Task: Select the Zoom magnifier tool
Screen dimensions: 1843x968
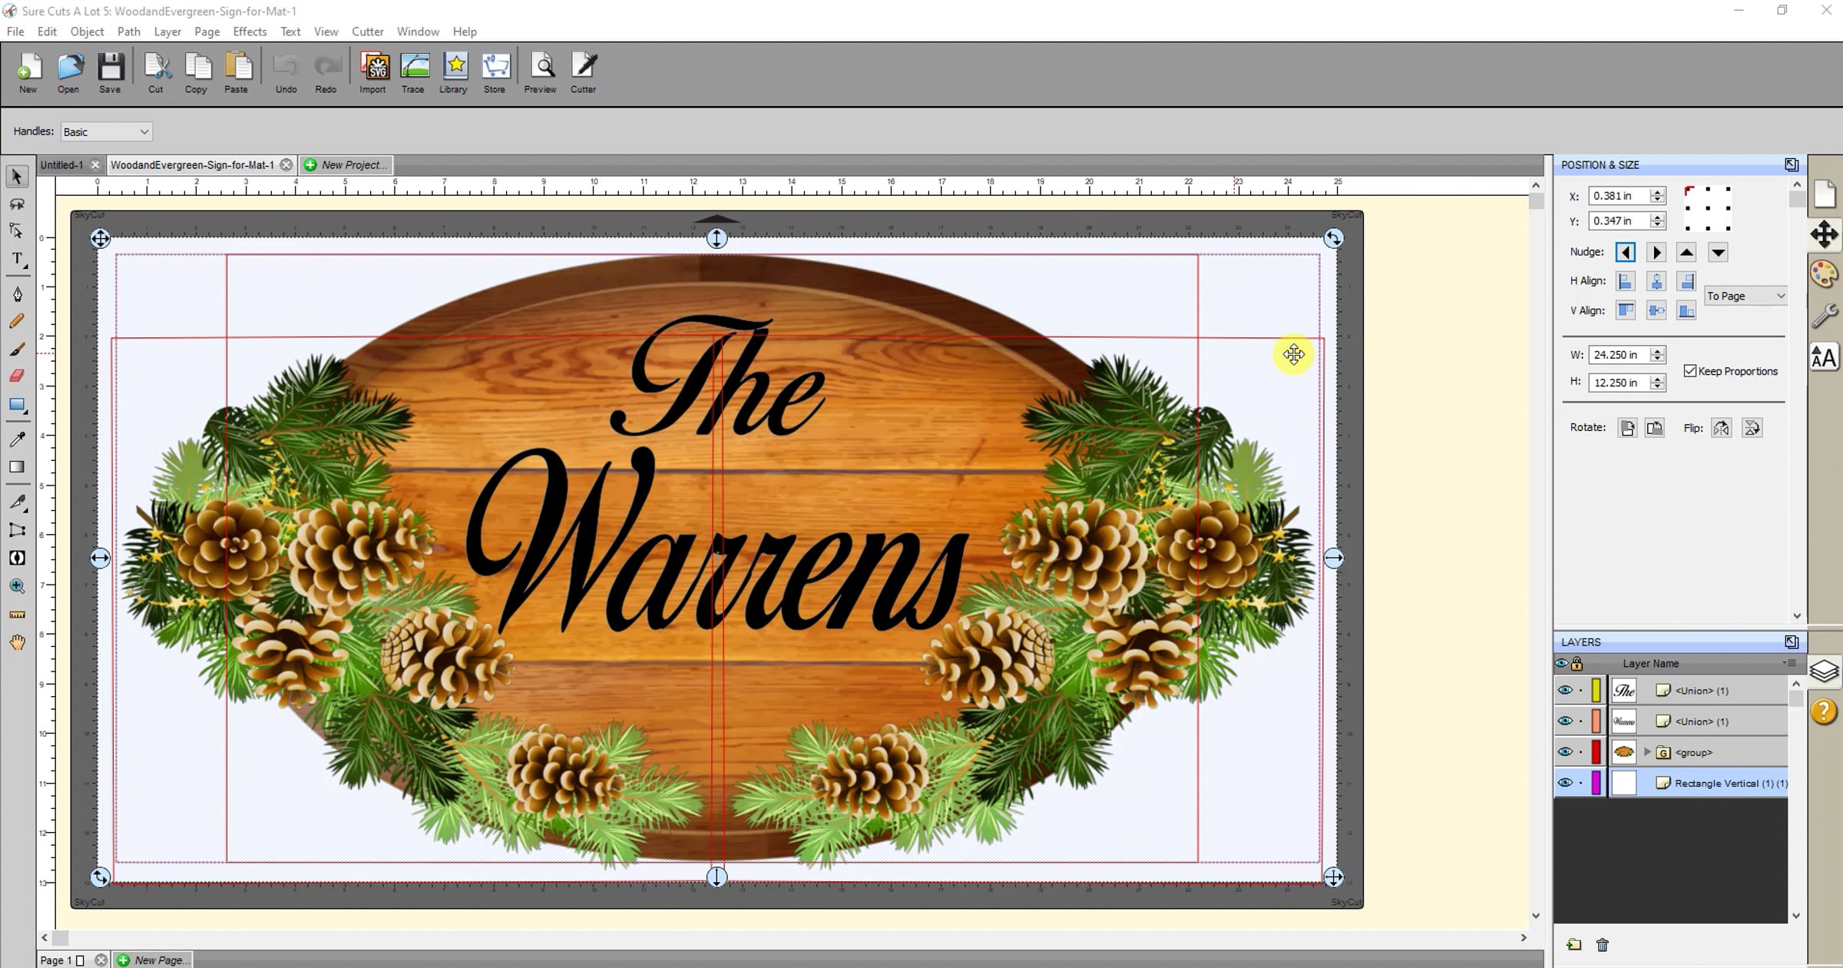Action: [x=17, y=586]
